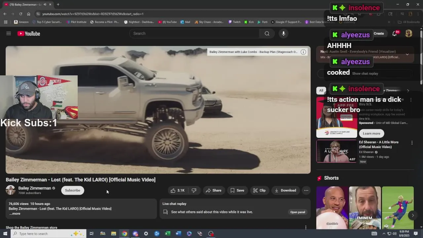Open Settings gear on taskbar

click(146, 234)
